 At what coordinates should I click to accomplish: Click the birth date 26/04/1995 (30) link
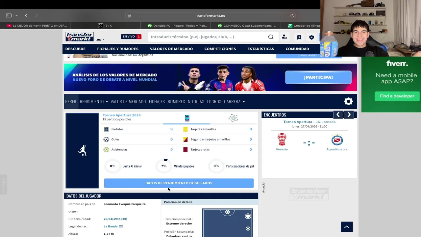tap(115, 219)
